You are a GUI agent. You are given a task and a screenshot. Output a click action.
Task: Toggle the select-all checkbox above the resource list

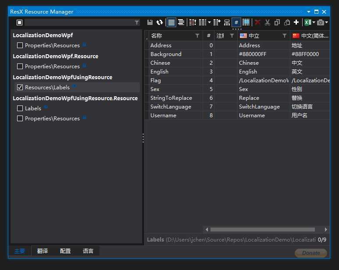(19, 22)
